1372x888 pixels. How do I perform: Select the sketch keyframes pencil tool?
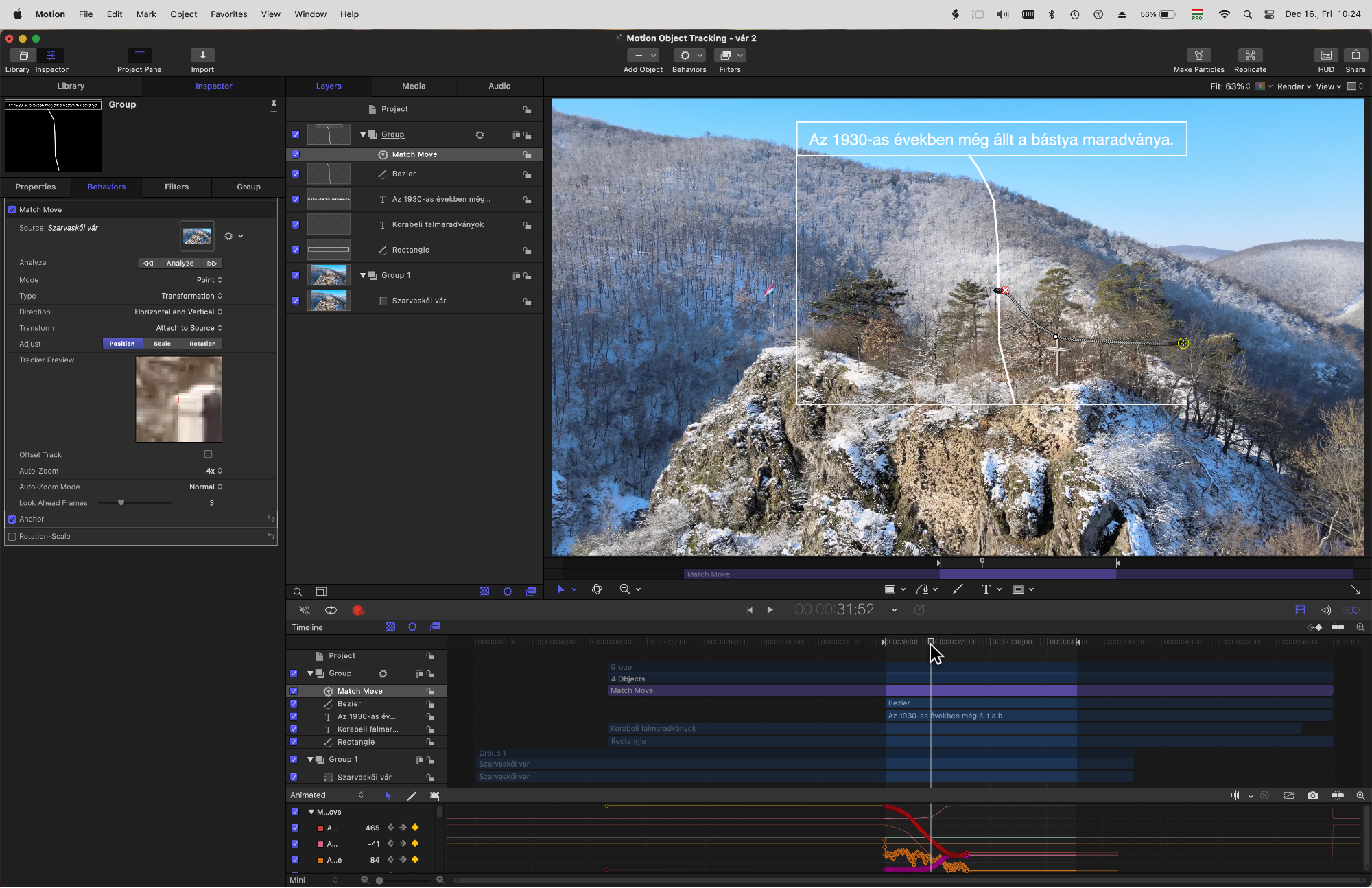412,796
